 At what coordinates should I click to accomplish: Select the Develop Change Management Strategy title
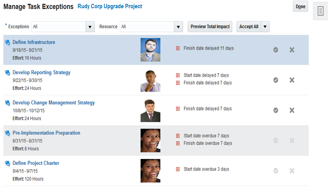(53, 103)
